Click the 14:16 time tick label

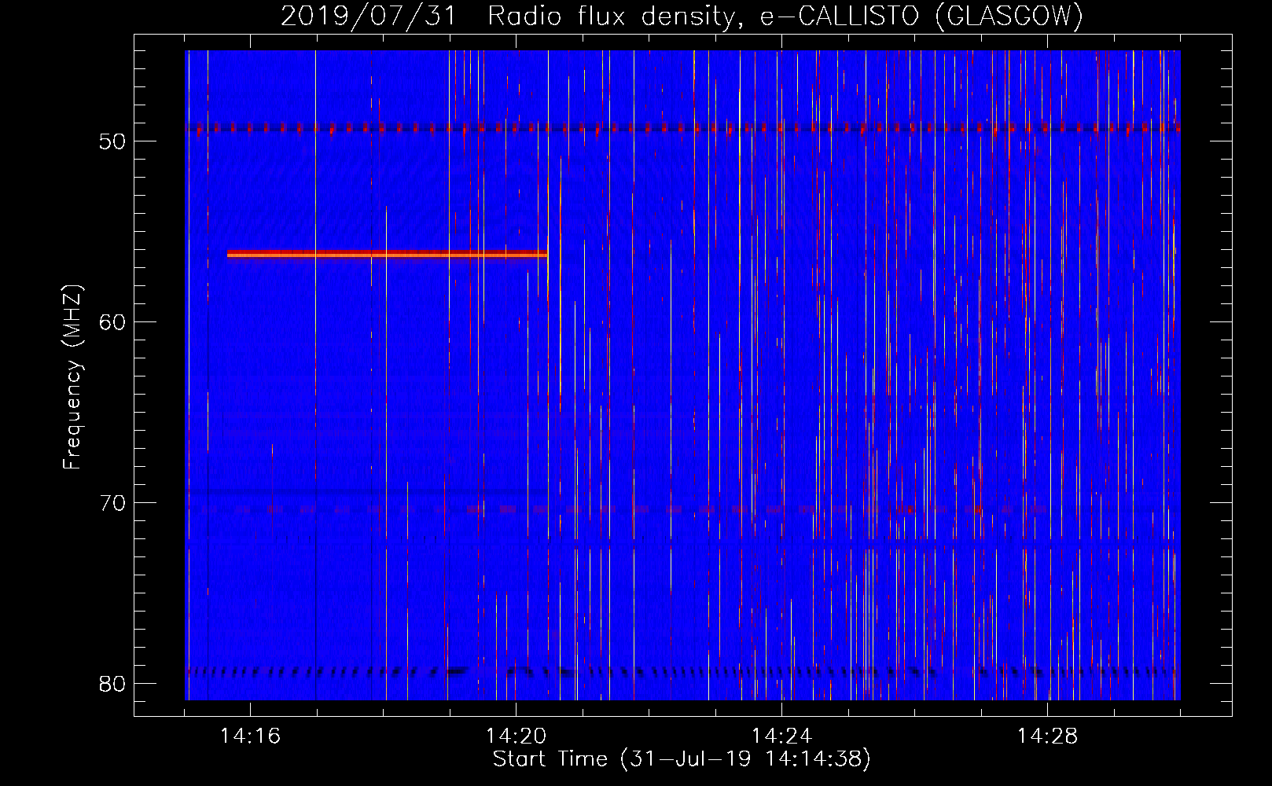click(250, 736)
